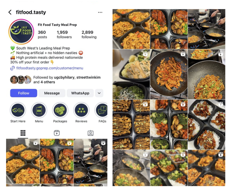Viewport: 231px width, 191px height.
Task: Open the FAQs story highlight
Action: pos(102,110)
